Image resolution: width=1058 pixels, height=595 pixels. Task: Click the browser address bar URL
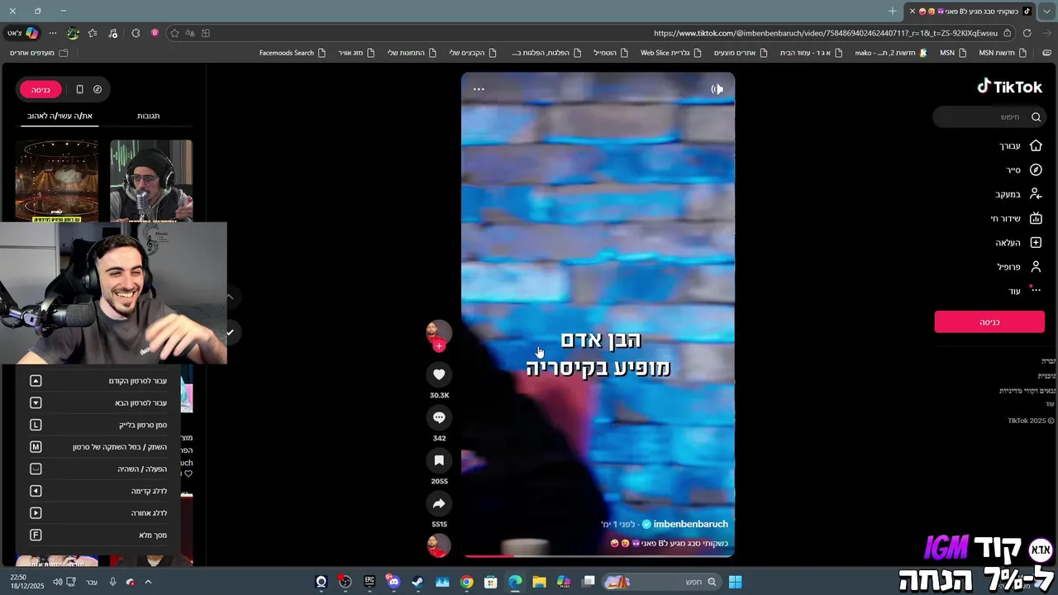tap(826, 33)
